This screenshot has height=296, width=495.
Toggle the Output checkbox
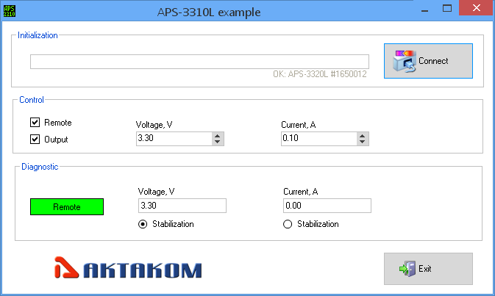pos(35,140)
